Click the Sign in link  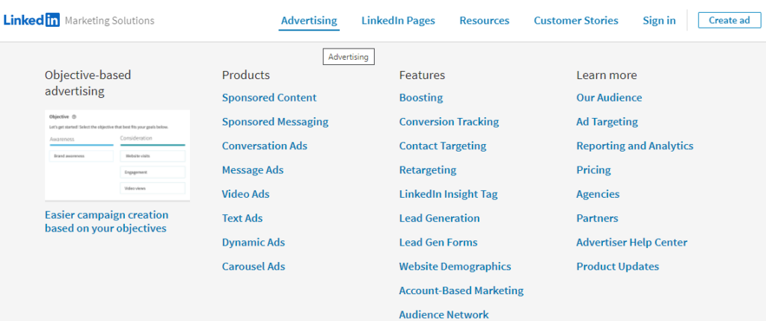coord(660,20)
